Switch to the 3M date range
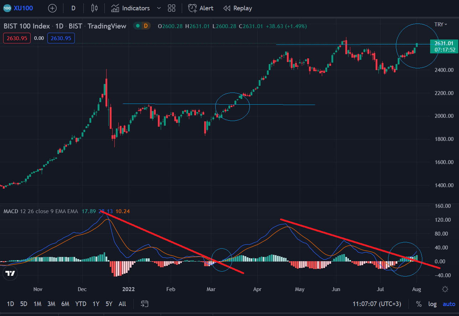This screenshot has width=459, height=316. point(51,304)
